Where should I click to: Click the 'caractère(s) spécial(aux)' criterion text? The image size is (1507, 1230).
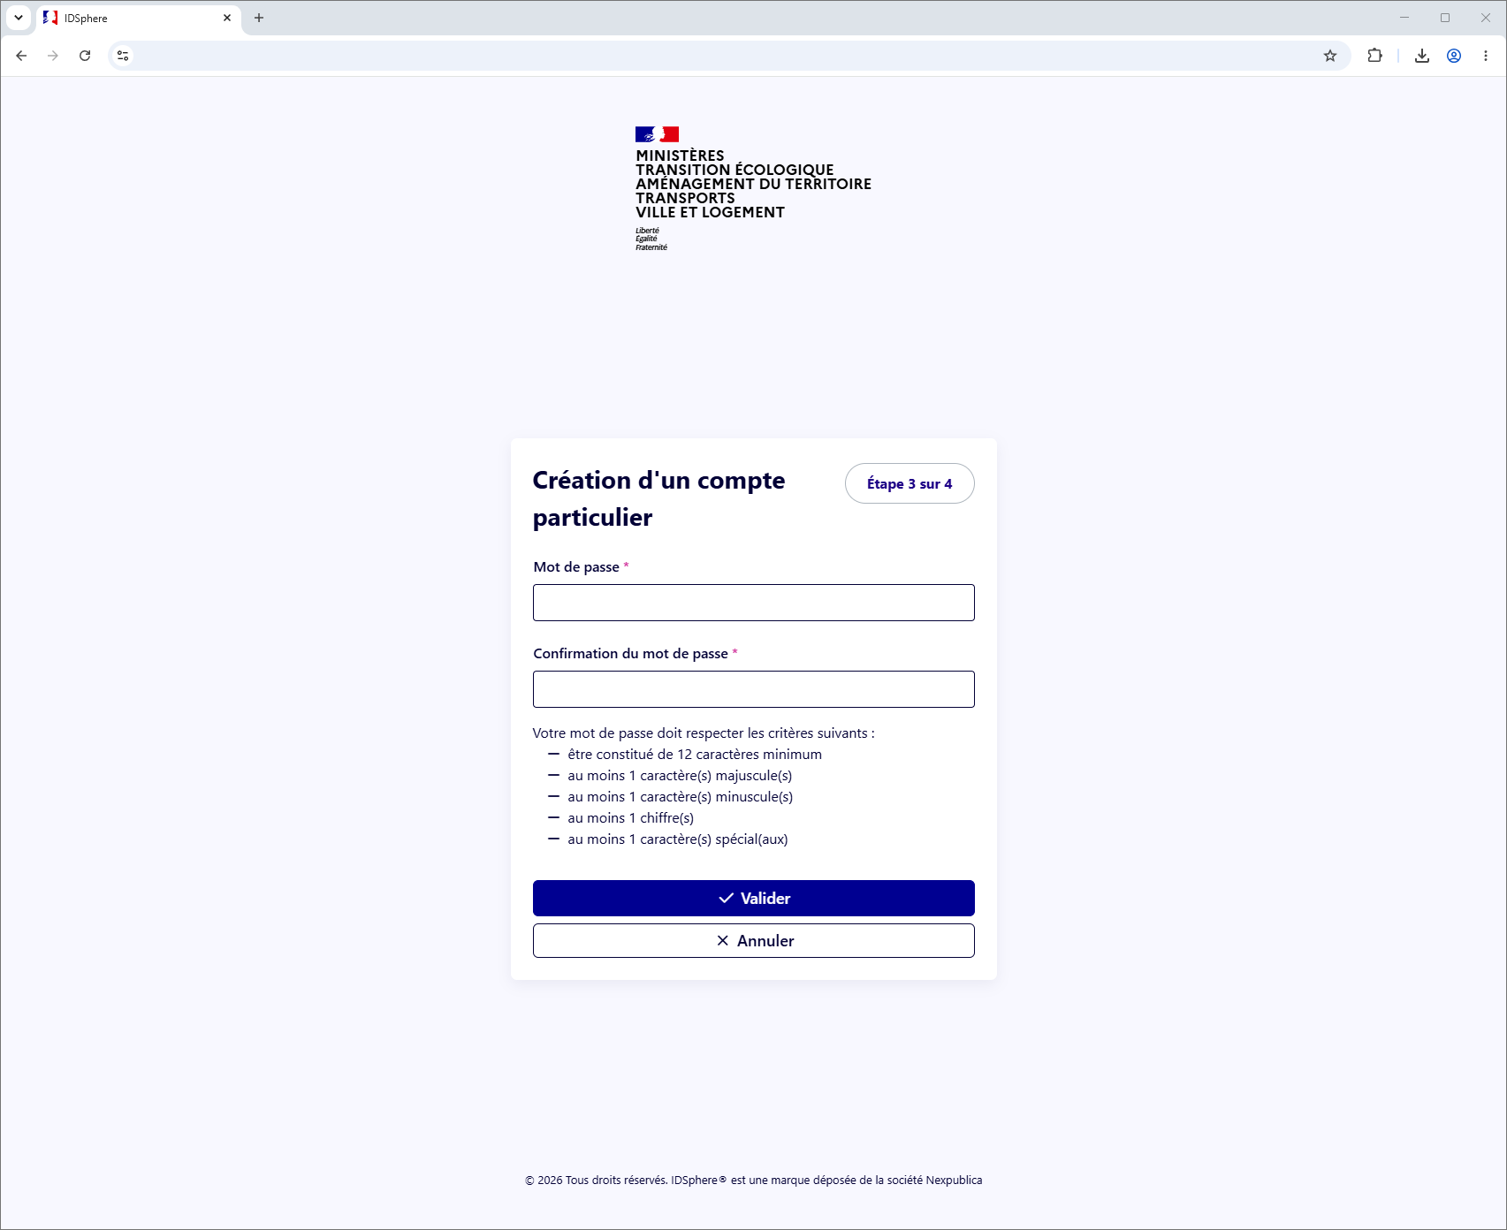(678, 839)
